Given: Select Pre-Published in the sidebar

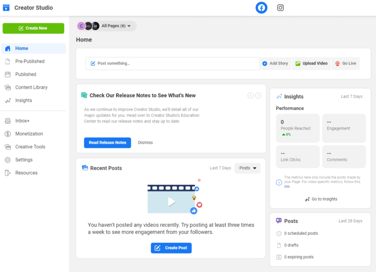Looking at the screenshot, I should [29, 62].
